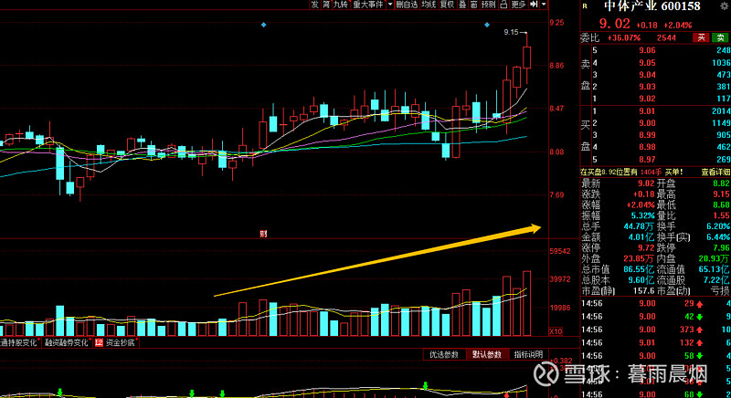Toggle 复权 price adjustment option

[x=447, y=5]
